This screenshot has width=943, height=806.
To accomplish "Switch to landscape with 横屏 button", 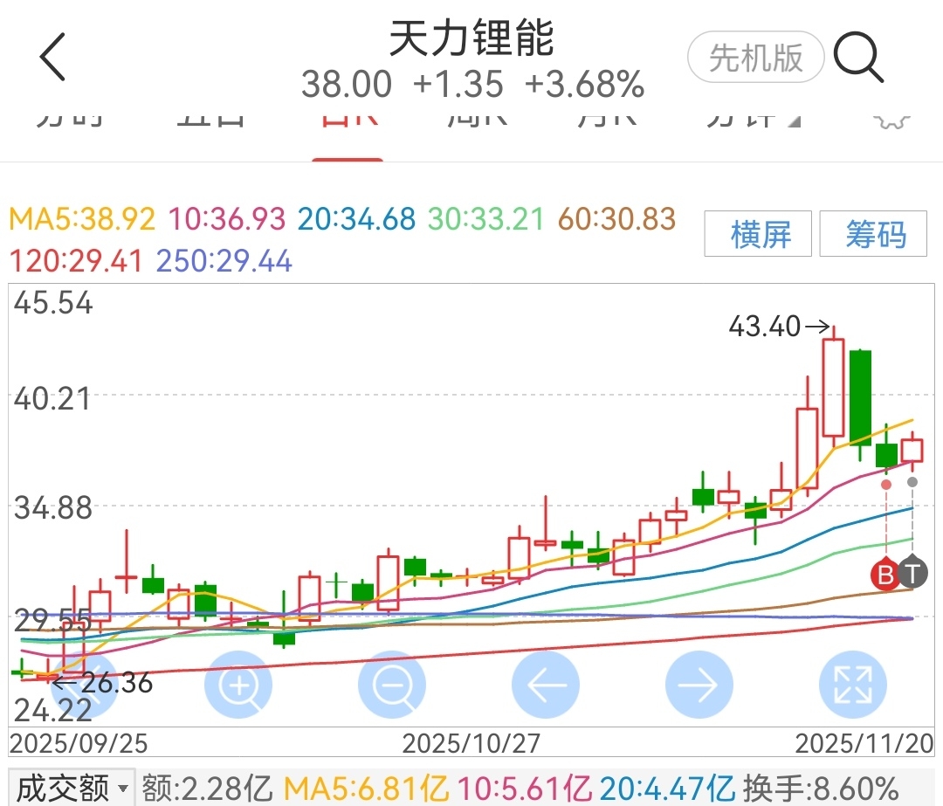I will (758, 234).
